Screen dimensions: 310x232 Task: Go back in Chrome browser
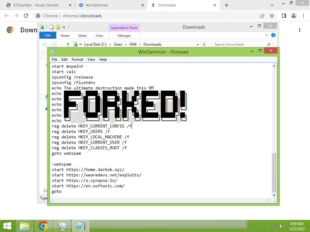[7, 16]
